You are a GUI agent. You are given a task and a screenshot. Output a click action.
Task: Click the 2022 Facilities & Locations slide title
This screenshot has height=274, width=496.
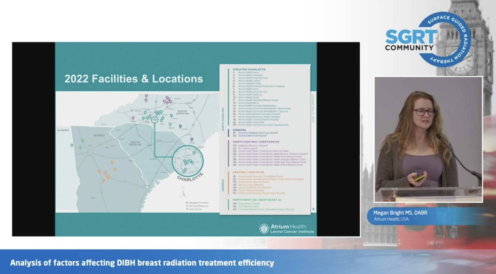coord(134,79)
